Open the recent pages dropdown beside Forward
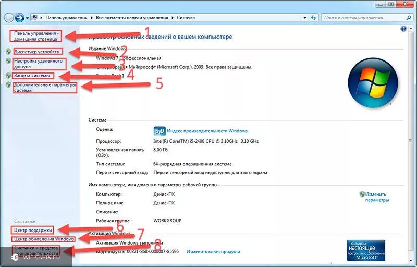The width and height of the screenshot is (417, 267). tap(27, 18)
